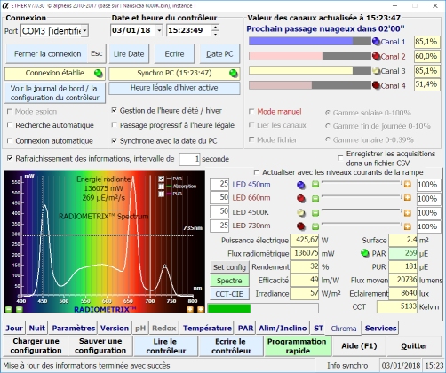Click the Lire Date button

pos(129,54)
